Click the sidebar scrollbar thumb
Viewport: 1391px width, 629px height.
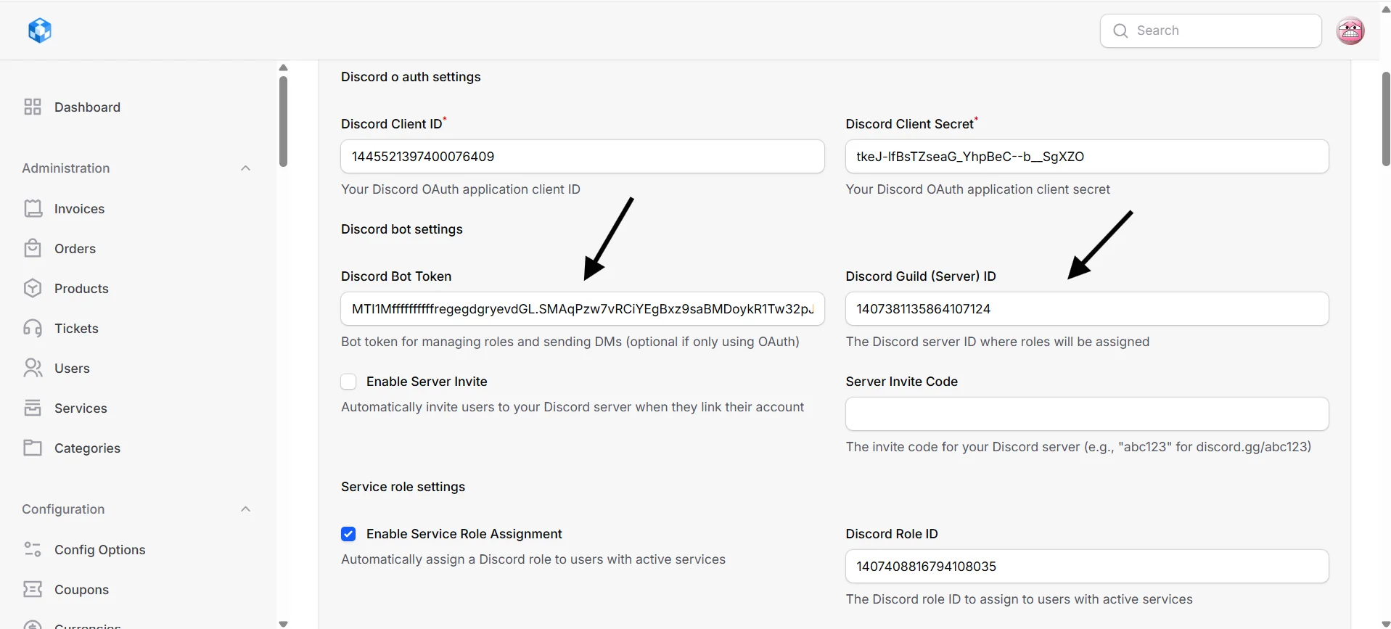coord(283,121)
